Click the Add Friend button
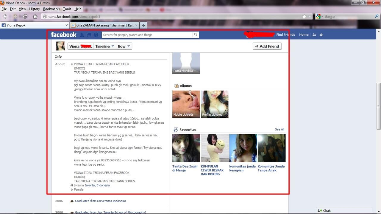Screen dimensions: 381x214 click(x=267, y=46)
